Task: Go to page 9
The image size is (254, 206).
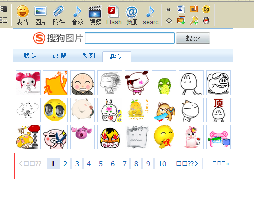Action: [x=148, y=164]
